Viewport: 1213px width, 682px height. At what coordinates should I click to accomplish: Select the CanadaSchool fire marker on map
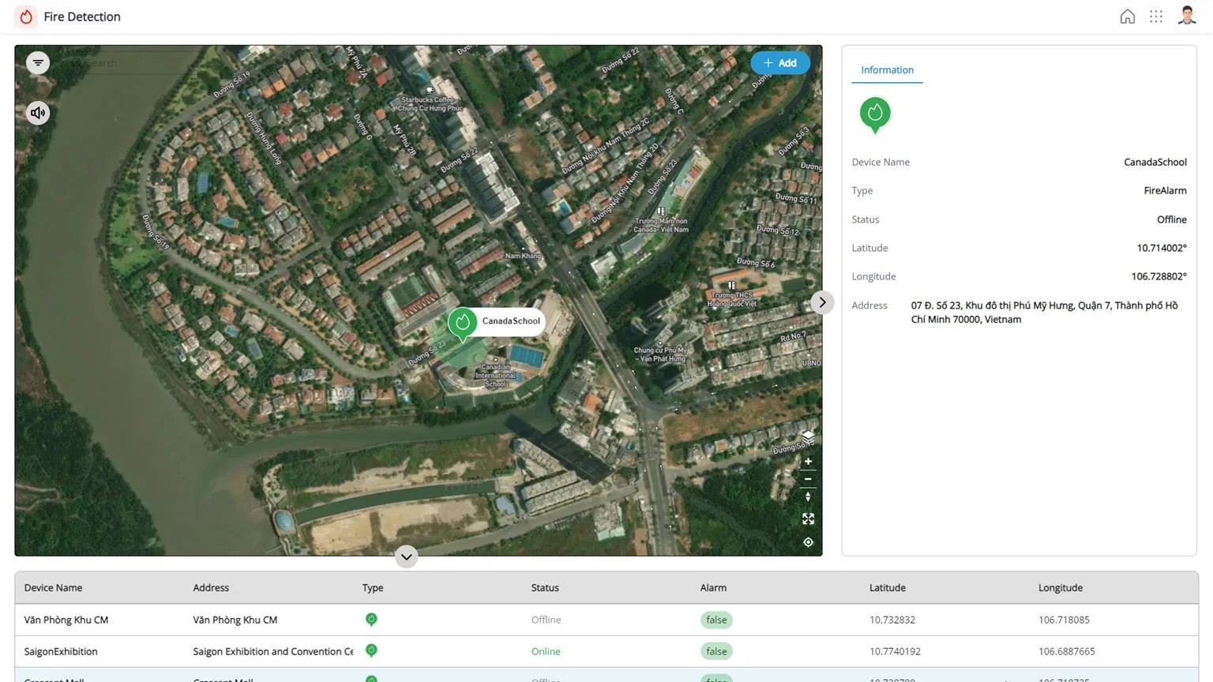(463, 322)
